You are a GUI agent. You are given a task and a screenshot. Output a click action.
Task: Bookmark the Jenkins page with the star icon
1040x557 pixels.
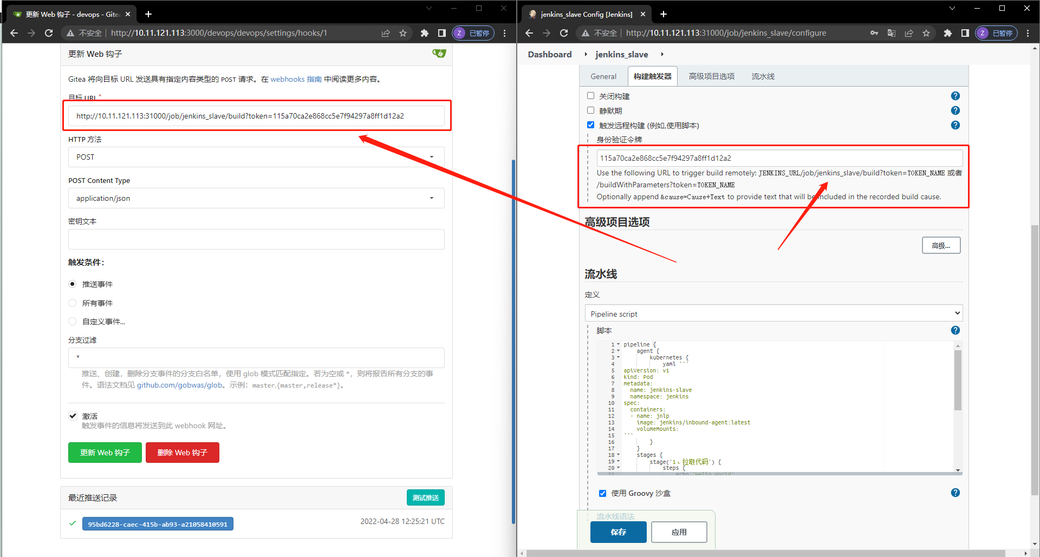926,33
